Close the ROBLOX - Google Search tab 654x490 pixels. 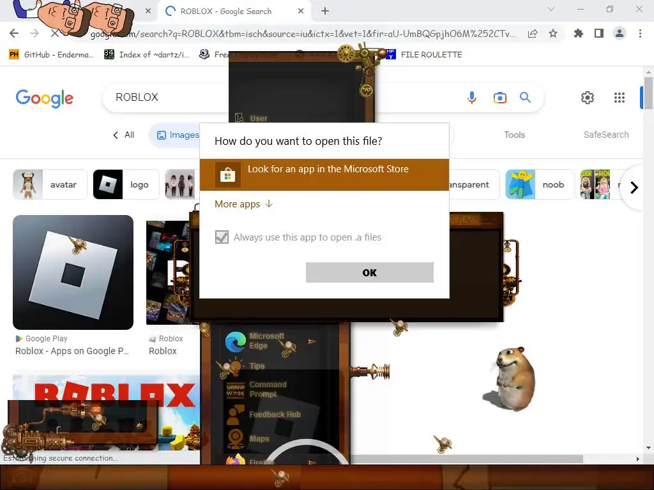pyautogui.click(x=301, y=11)
